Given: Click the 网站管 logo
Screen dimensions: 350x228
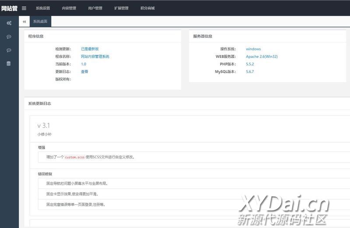Looking at the screenshot, I should point(9,8).
